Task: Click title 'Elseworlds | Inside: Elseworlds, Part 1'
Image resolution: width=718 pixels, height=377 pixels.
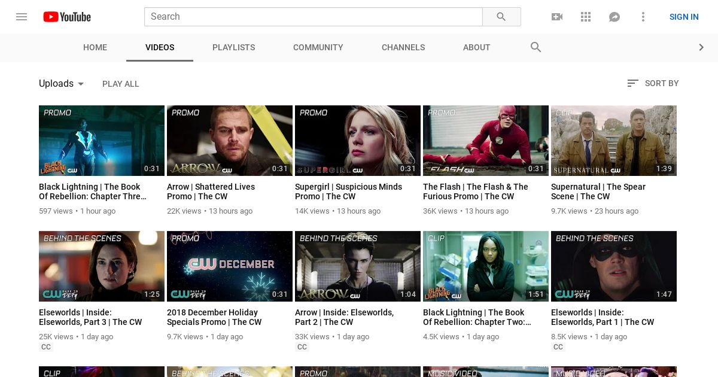Action: 603,317
